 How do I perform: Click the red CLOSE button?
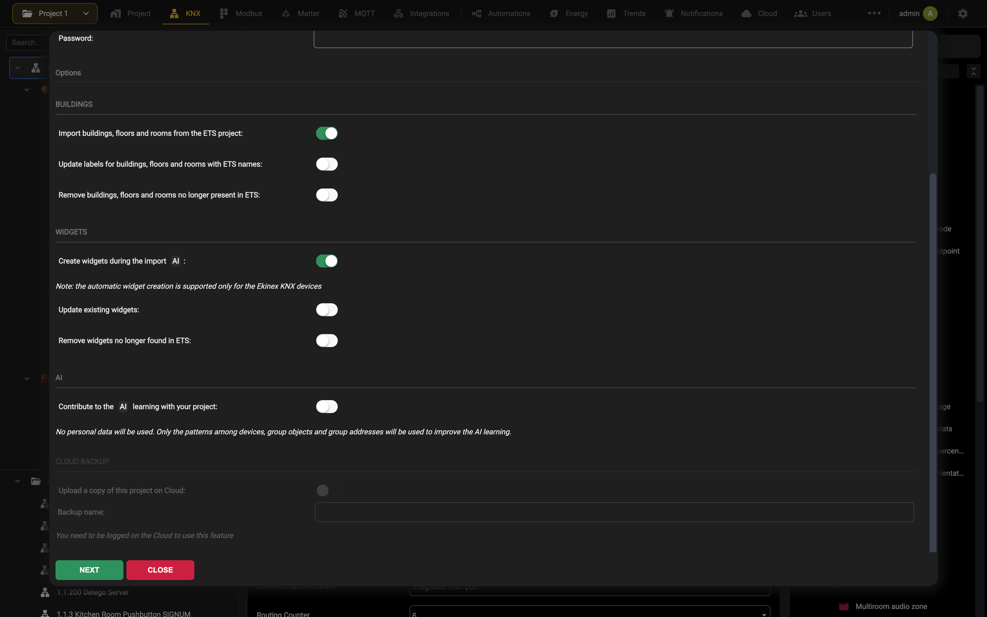(x=160, y=570)
